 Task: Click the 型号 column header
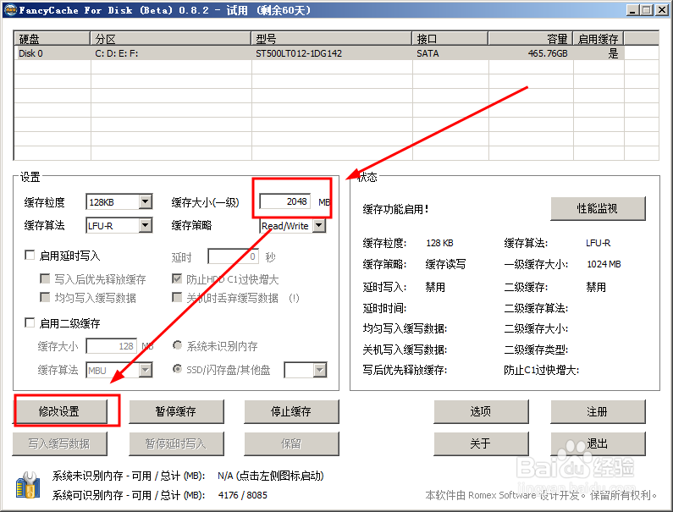point(332,39)
